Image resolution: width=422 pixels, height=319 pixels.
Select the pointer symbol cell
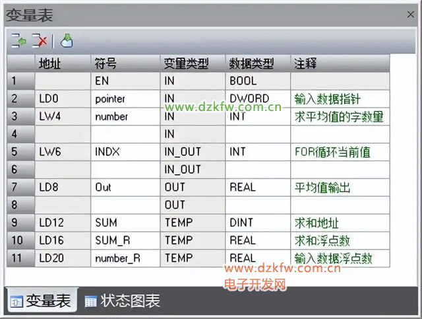pos(125,98)
